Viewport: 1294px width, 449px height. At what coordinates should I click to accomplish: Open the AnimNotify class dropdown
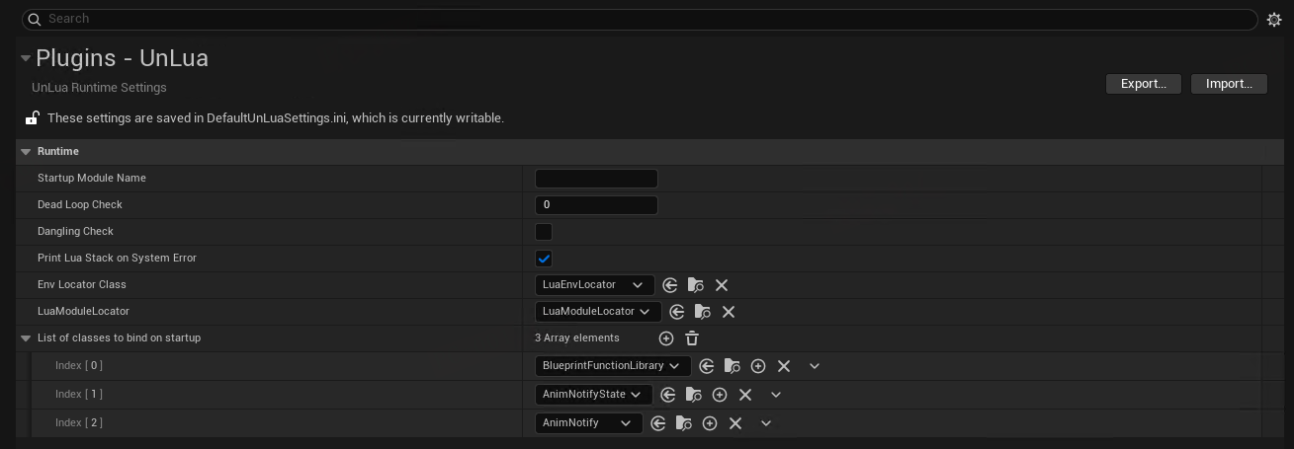click(589, 423)
